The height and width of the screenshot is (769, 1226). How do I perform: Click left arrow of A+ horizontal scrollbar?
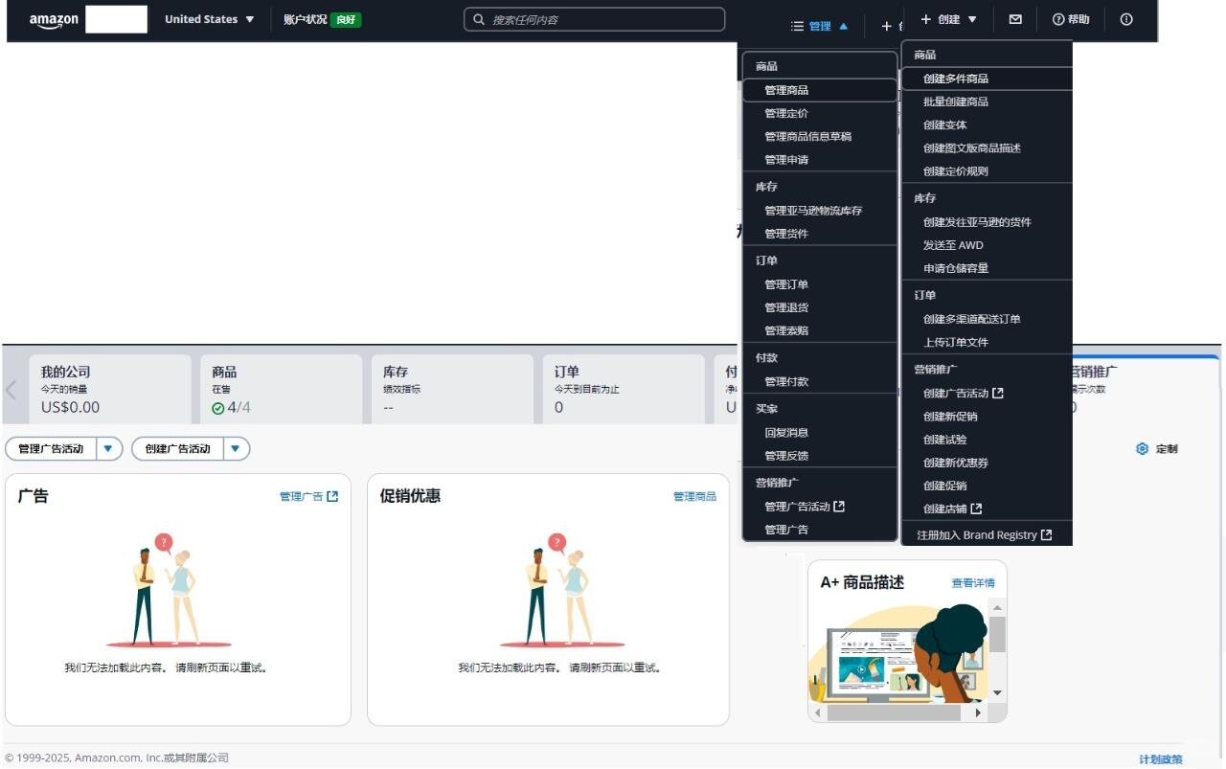coord(818,712)
